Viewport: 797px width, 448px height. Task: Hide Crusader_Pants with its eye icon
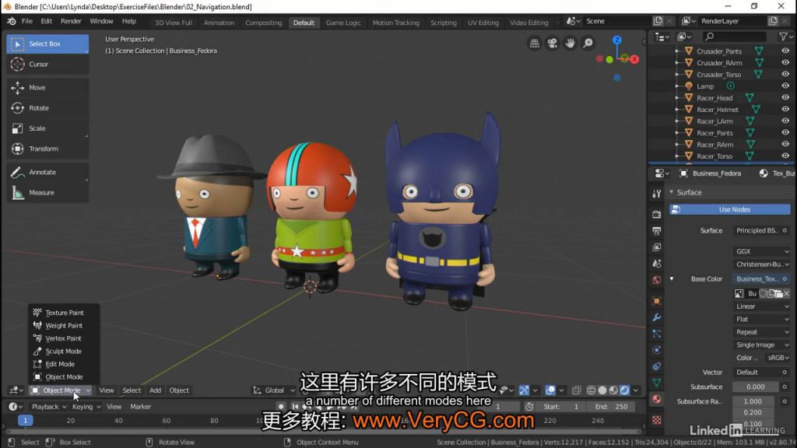pyautogui.click(x=785, y=51)
